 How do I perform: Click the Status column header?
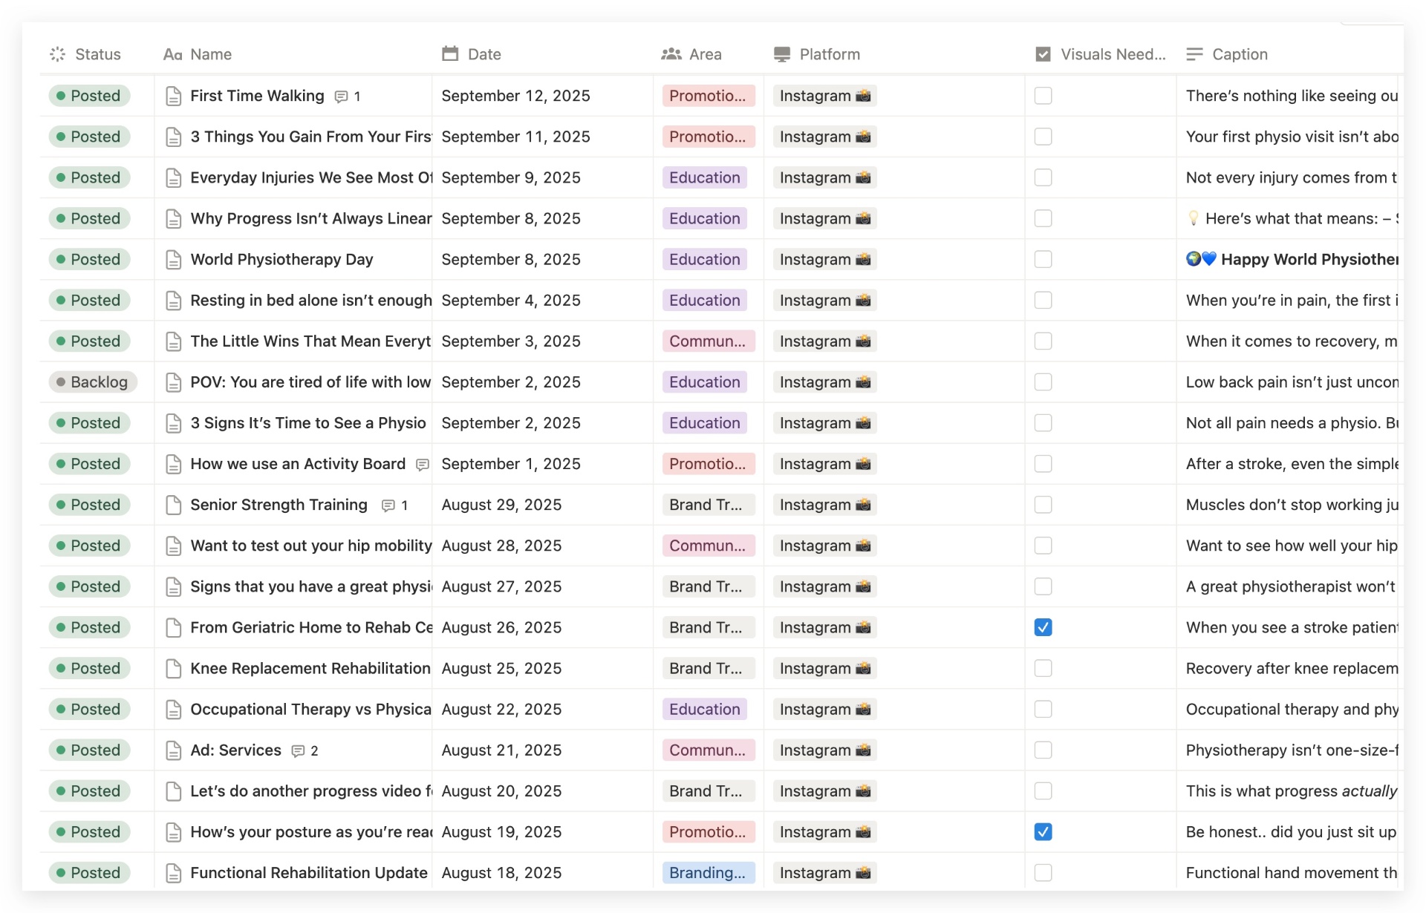pyautogui.click(x=97, y=54)
